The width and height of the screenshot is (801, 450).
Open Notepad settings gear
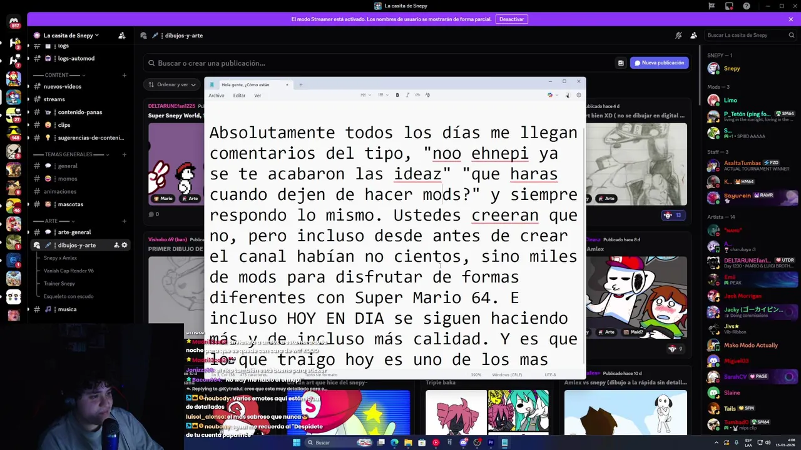tap(579, 95)
